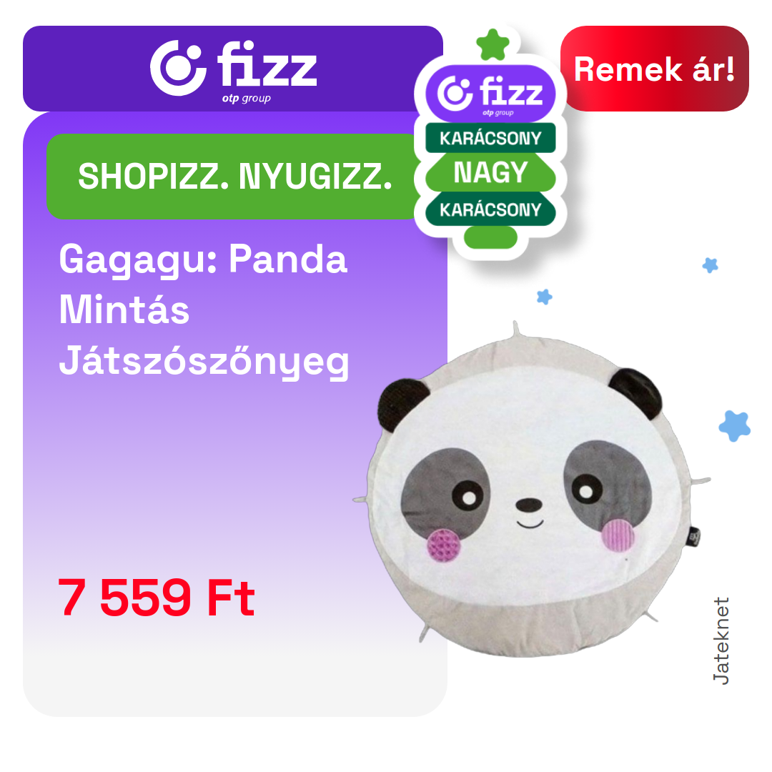
Task: Click the large blue star decoration
Action: tap(735, 426)
